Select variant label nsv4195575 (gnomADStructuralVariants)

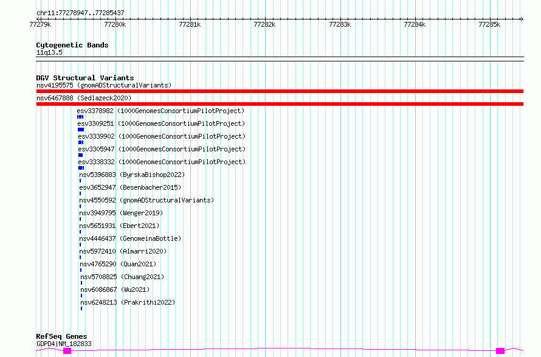pyautogui.click(x=104, y=85)
